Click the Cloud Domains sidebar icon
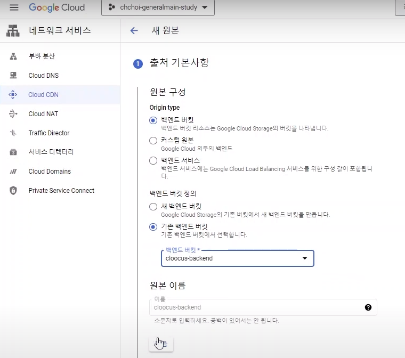 coord(13,171)
